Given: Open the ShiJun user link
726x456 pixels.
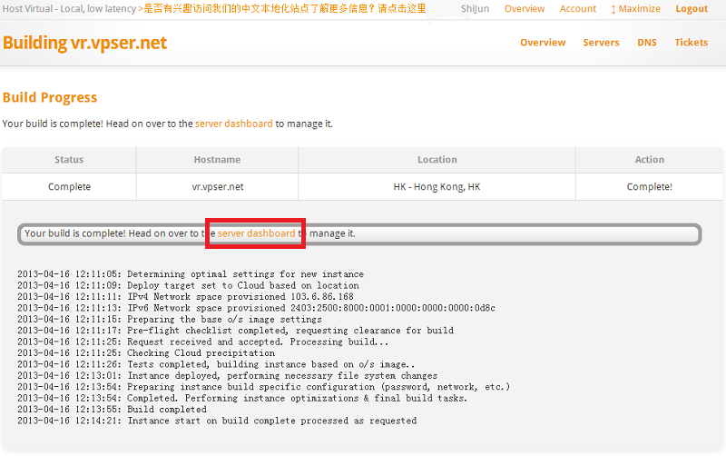Looking at the screenshot, I should tap(475, 9).
